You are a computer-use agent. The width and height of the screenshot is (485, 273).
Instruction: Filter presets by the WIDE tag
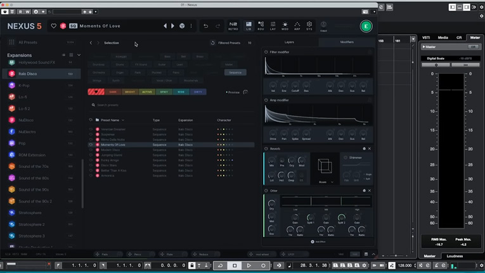pos(181,92)
